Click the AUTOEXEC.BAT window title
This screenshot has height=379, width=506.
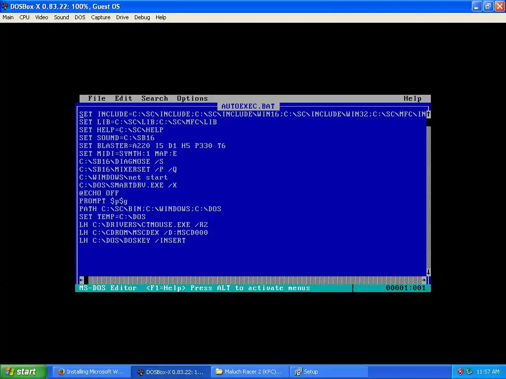tap(248, 106)
